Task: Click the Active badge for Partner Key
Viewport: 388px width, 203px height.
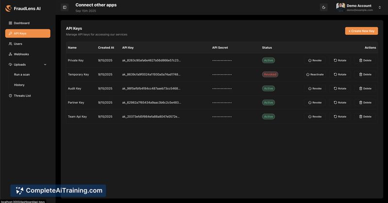Action: (269, 102)
